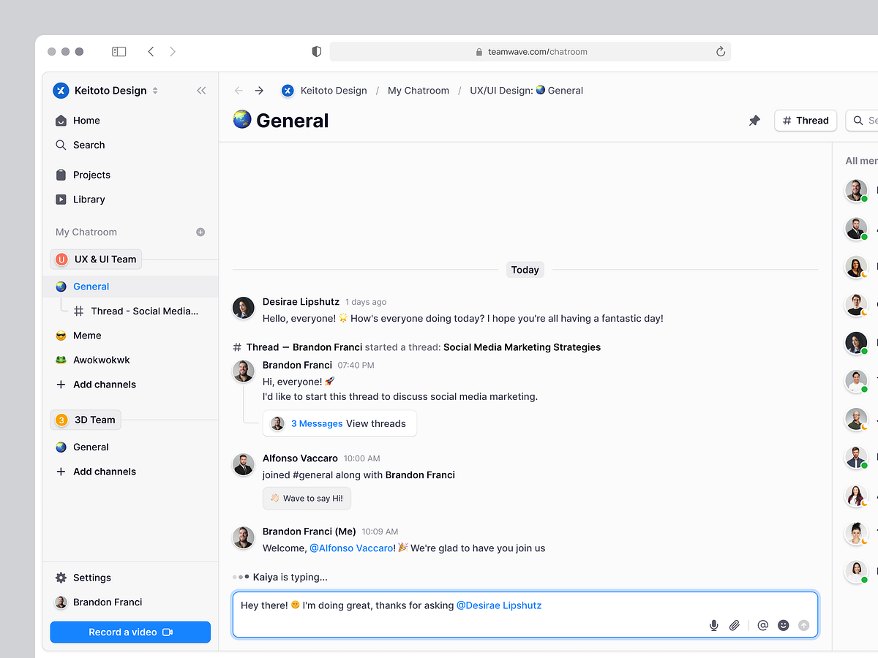
Task: Click the Wave to say Hi! button
Action: 307,499
